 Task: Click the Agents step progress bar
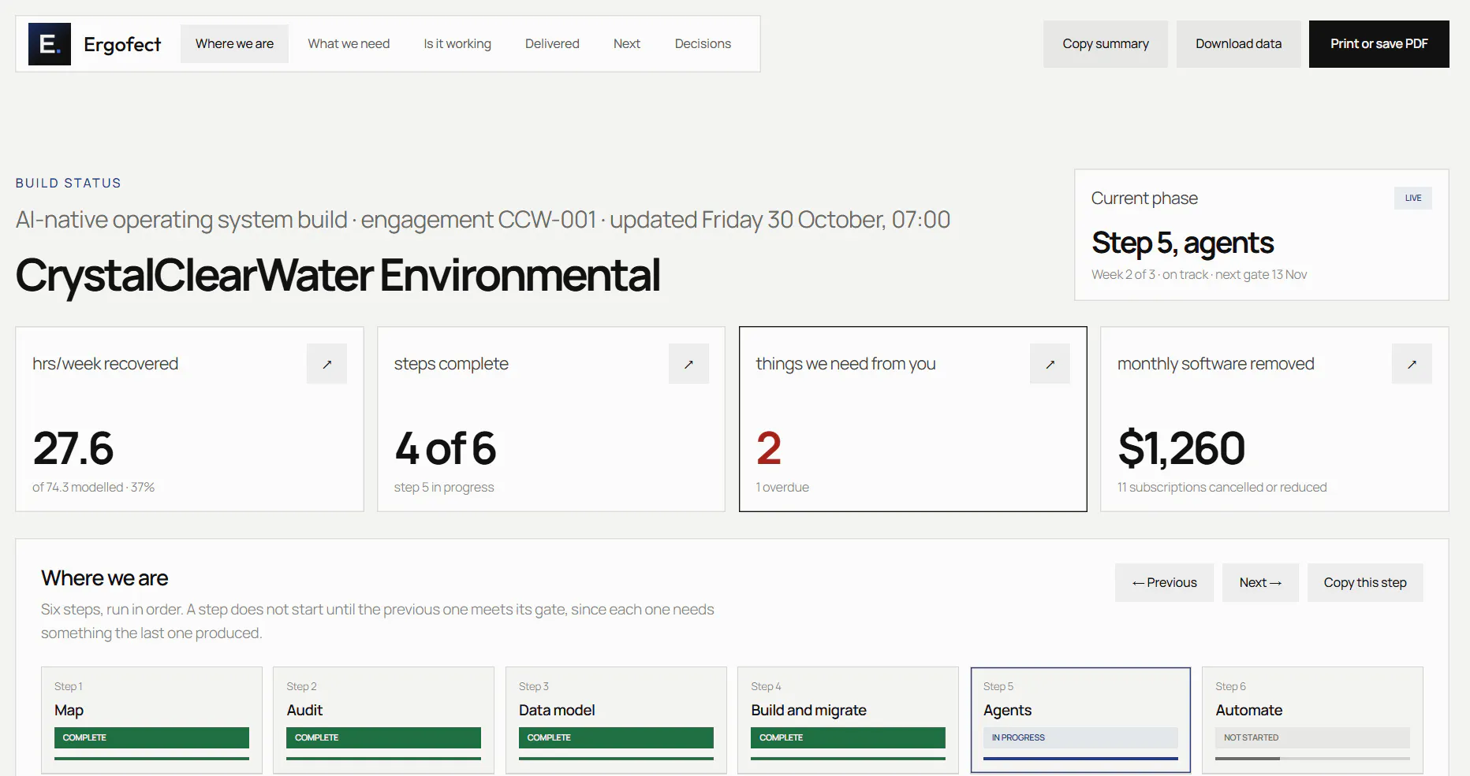[x=1080, y=759]
